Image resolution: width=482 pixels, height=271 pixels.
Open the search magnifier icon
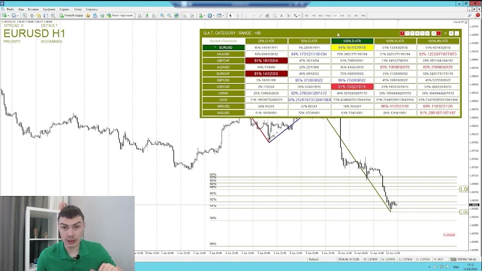click(x=470, y=16)
